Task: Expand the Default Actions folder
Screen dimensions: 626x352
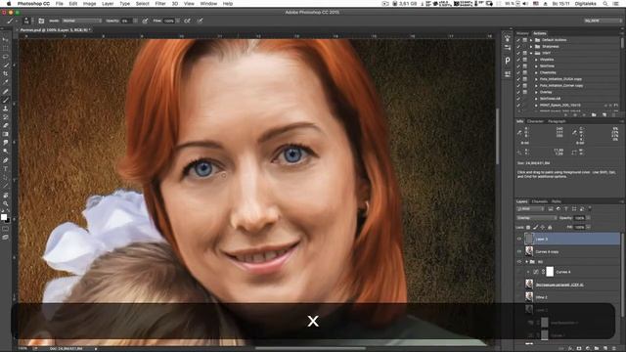Action: click(x=531, y=40)
